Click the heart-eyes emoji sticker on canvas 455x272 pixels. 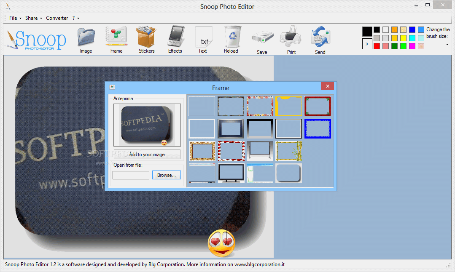point(222,243)
